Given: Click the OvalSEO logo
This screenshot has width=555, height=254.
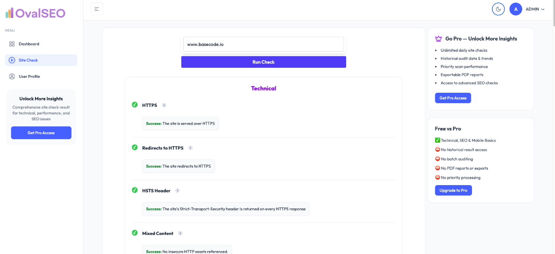Looking at the screenshot, I should (35, 13).
